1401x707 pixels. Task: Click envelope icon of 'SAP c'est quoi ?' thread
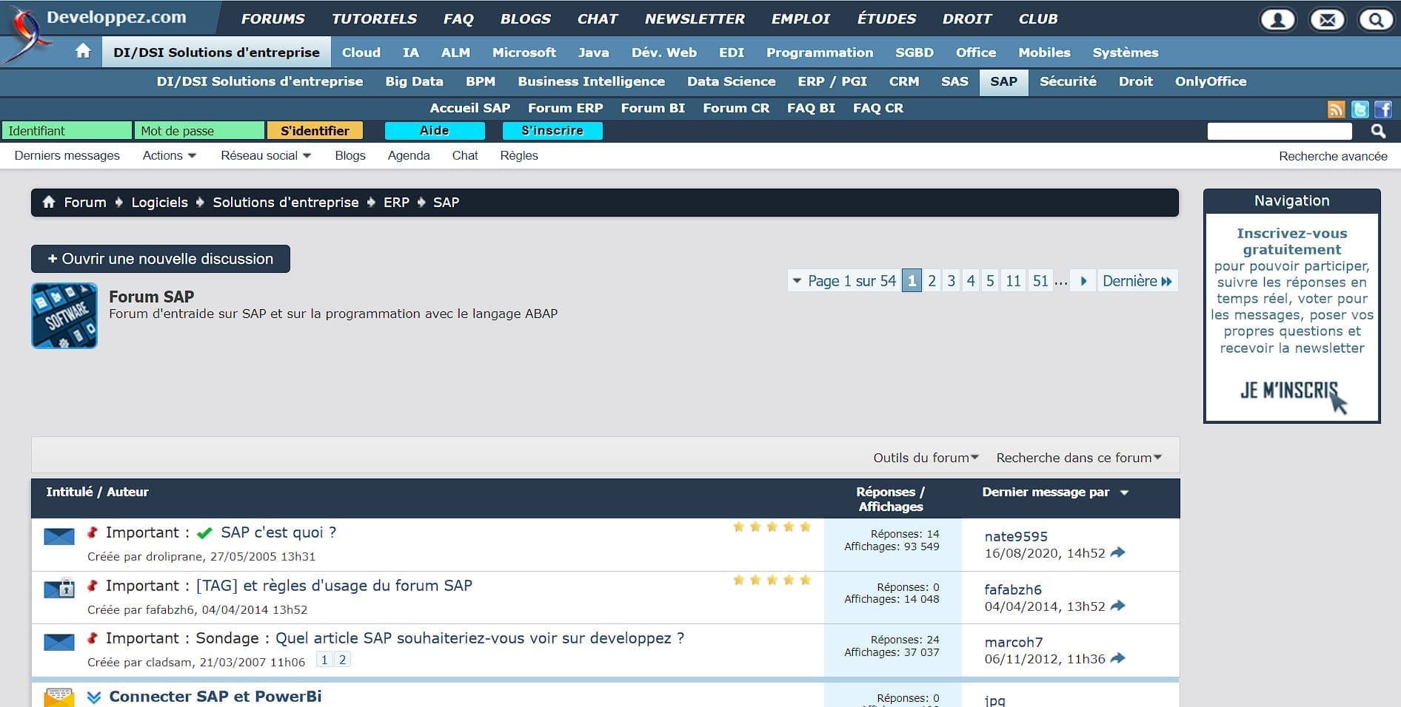coord(58,536)
